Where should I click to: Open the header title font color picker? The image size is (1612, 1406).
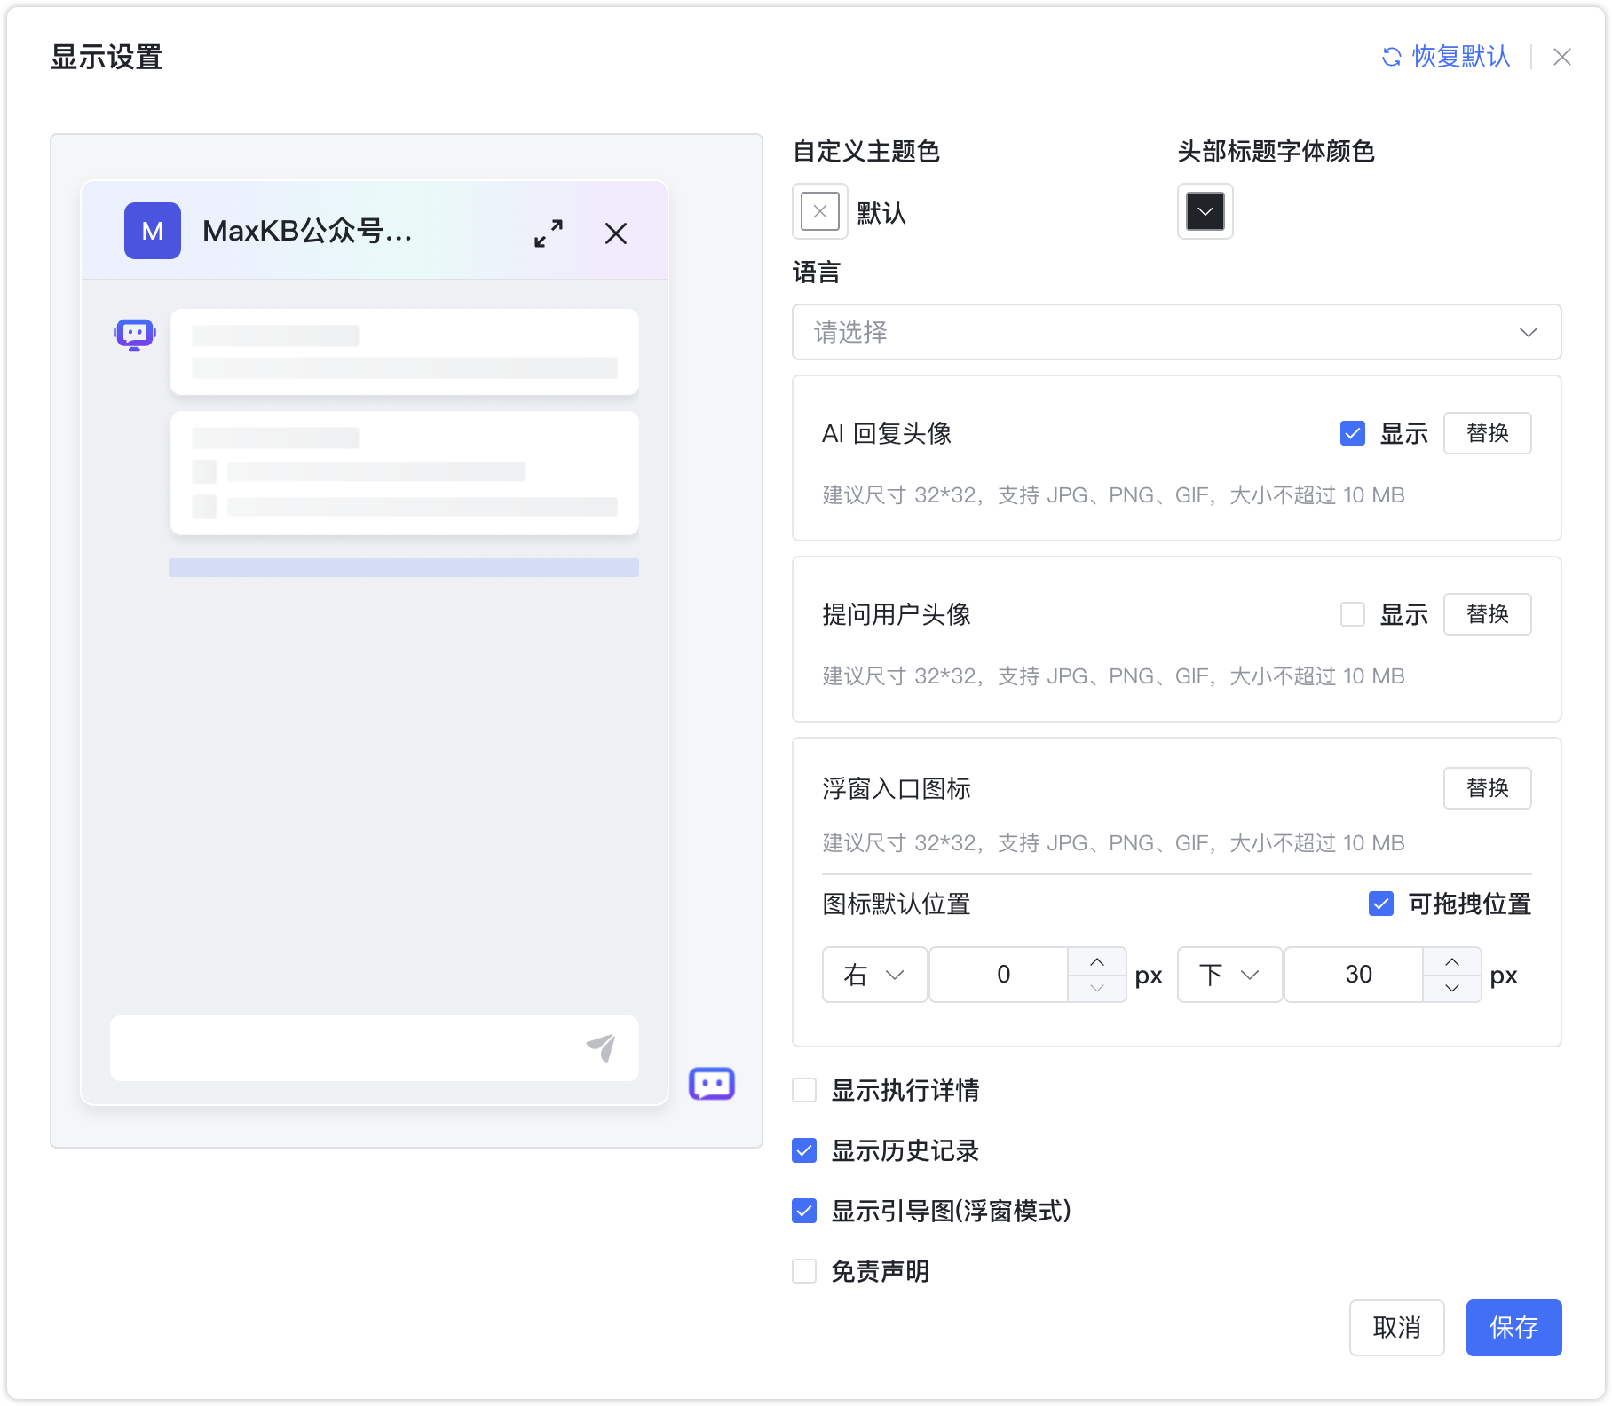click(x=1204, y=211)
